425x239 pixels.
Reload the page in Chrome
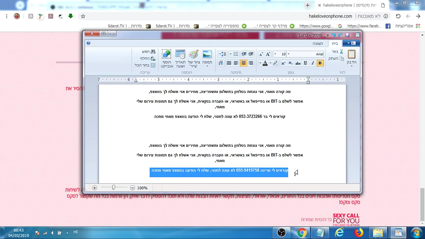click(x=398, y=16)
